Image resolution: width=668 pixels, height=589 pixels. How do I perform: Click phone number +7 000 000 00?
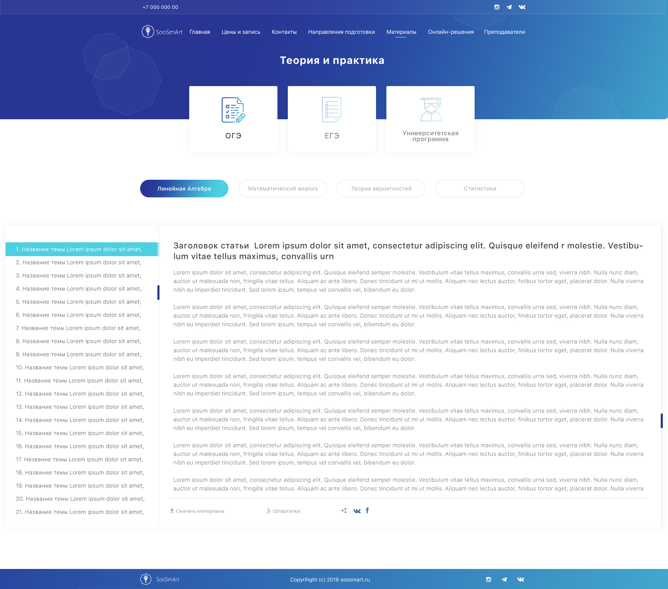click(x=160, y=7)
